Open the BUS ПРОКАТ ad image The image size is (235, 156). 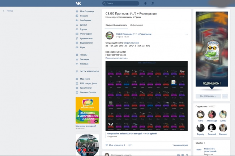point(87,145)
